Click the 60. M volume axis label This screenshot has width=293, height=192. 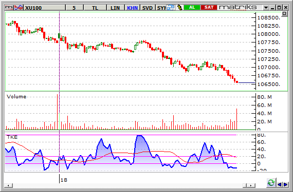[x=264, y=105]
